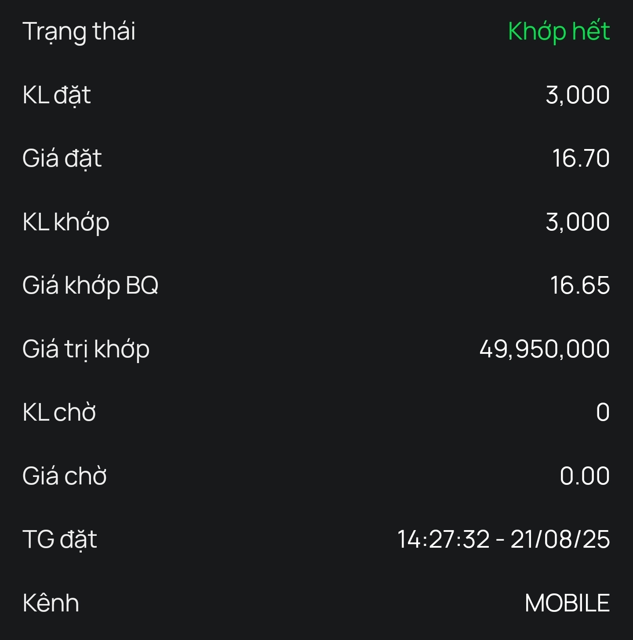Tap the 'TG đặt' label
Viewport: 633px width, 640px height.
coord(60,540)
